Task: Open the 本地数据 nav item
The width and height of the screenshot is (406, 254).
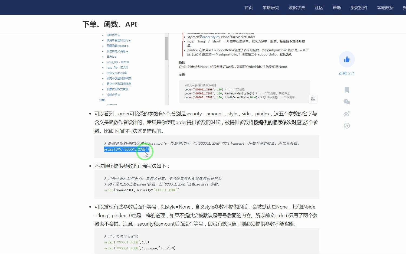Action: click(x=385, y=8)
